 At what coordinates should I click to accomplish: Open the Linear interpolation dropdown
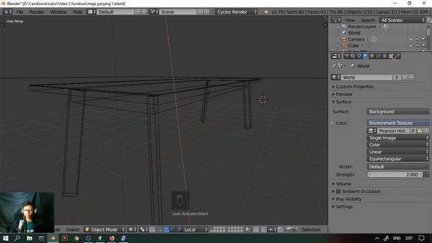click(x=398, y=152)
